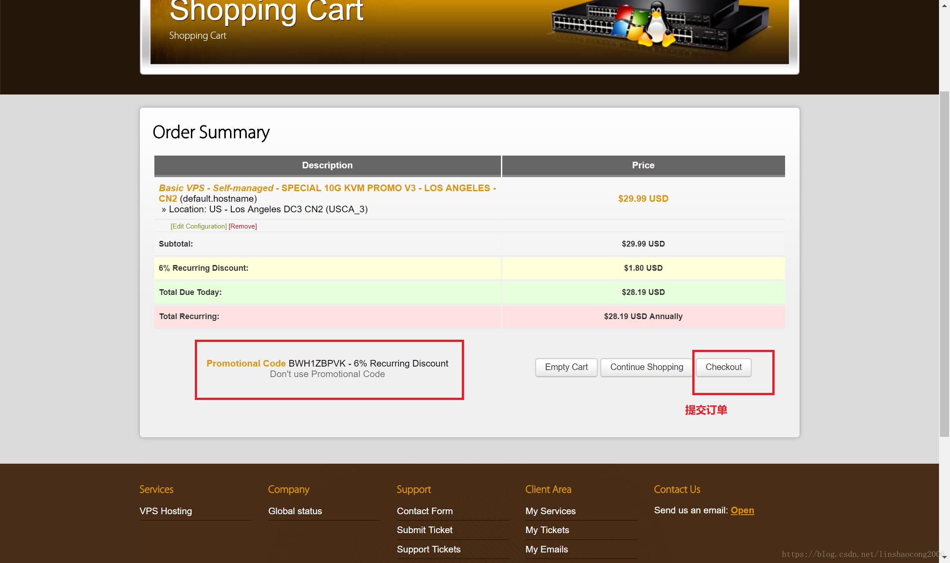Click the Checkout button
The height and width of the screenshot is (563, 950).
723,367
